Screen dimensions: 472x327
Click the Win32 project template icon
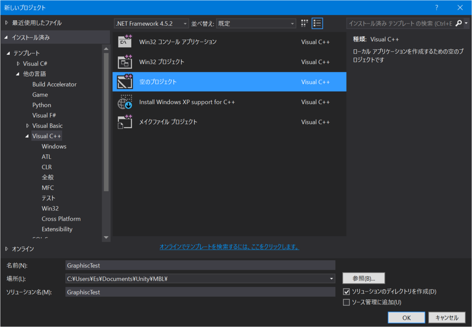125,62
